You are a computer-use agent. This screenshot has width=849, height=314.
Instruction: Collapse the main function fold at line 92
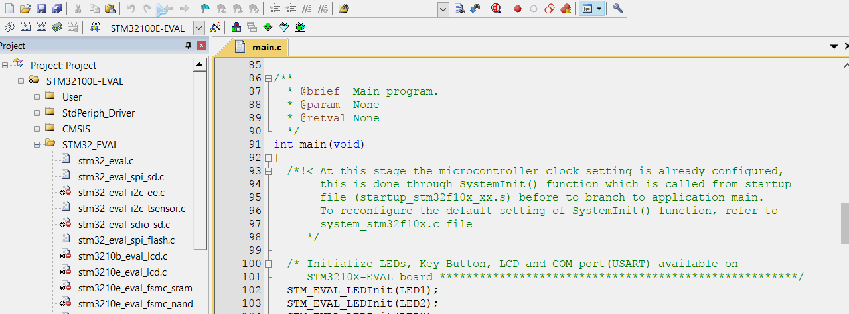click(268, 158)
